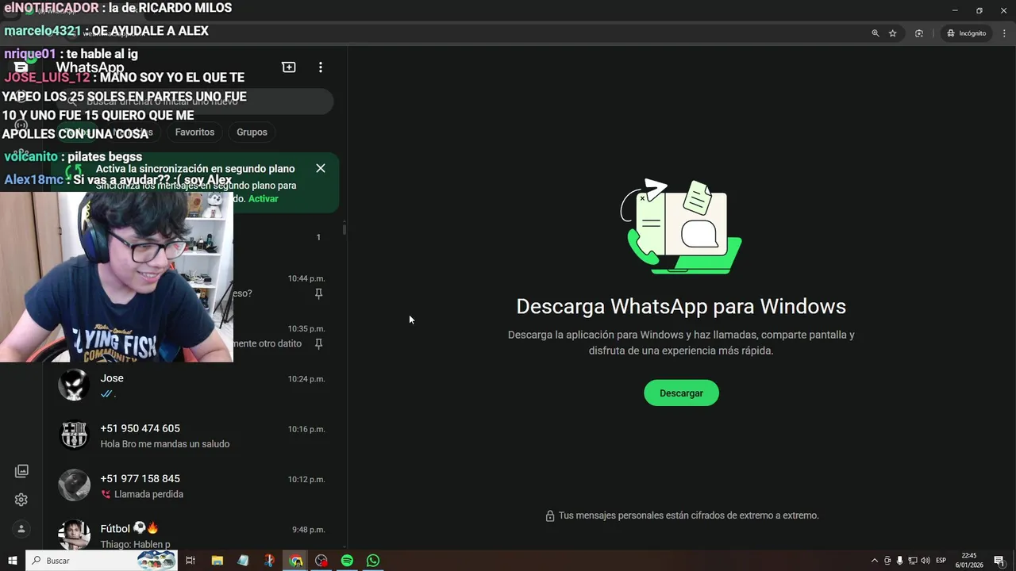Click the Fútbol group avatar
Image resolution: width=1016 pixels, height=571 pixels.
pos(74,535)
